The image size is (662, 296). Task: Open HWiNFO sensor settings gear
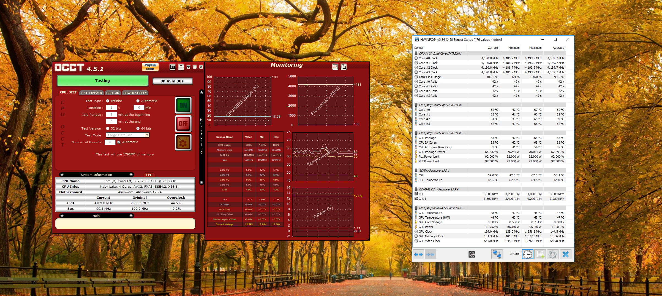point(552,254)
